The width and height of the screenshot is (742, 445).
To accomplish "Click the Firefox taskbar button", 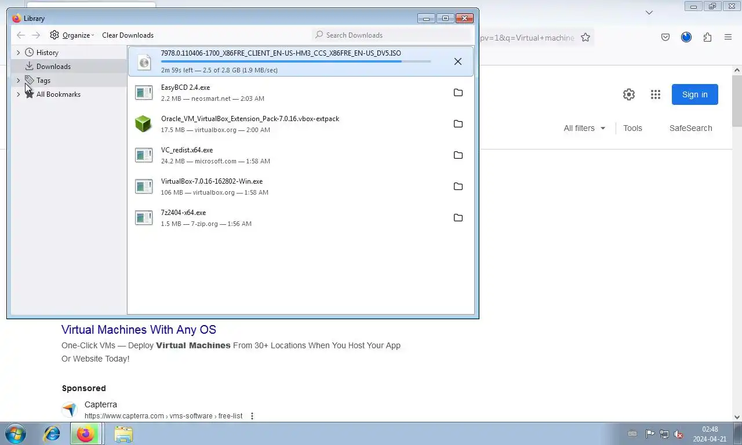I will point(86,433).
